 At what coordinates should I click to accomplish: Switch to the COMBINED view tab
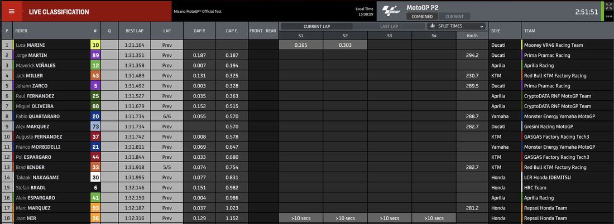[x=422, y=17]
